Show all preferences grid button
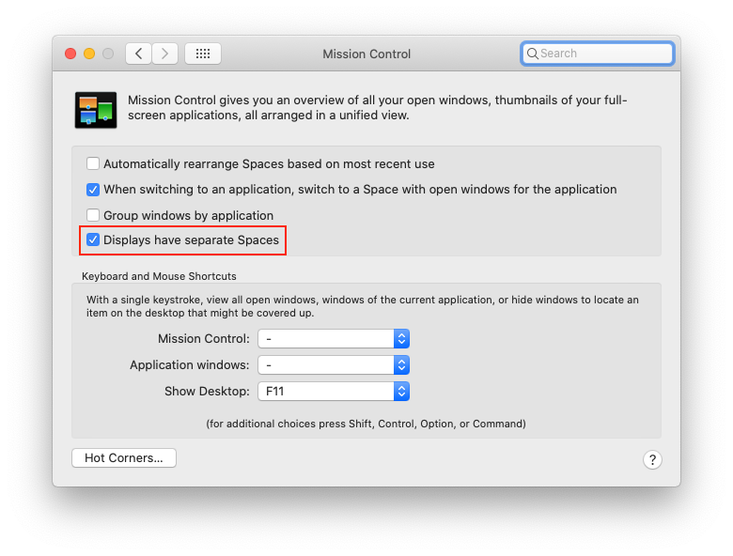733x556 pixels. tap(203, 54)
